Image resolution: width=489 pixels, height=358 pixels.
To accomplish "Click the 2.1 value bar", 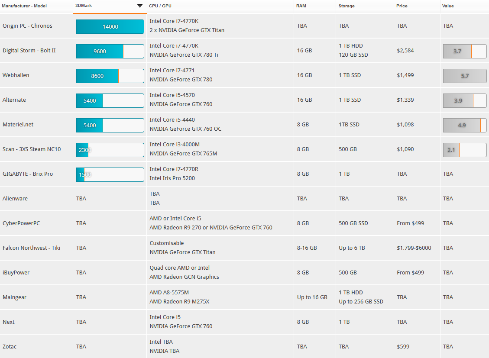I will click(x=464, y=150).
